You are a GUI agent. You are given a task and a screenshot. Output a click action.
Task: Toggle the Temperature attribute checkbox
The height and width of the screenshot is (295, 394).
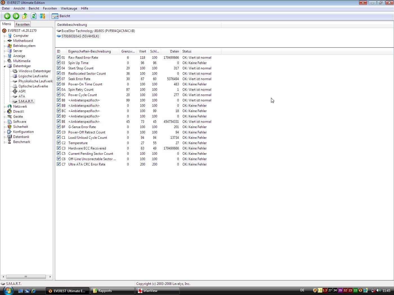coord(59,143)
